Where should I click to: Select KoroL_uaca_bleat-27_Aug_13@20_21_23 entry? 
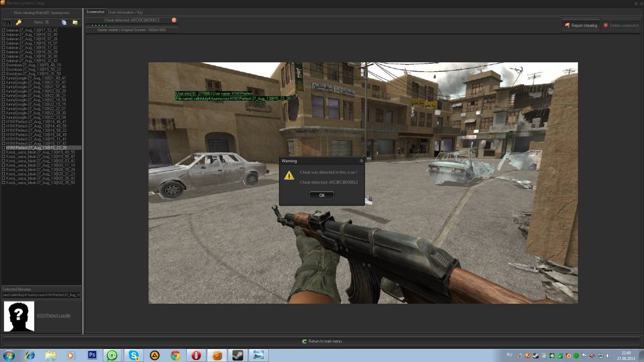pos(41,174)
